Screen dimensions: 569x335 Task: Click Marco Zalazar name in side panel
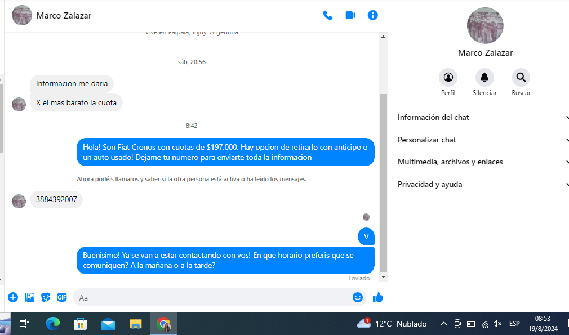tap(485, 53)
